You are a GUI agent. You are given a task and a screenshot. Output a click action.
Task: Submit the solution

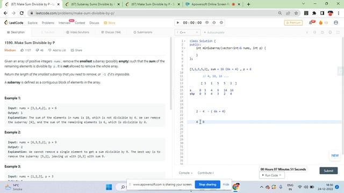[x=328, y=170]
